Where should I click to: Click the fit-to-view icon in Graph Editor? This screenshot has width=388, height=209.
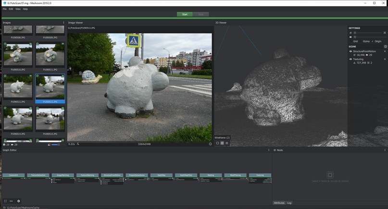pyautogui.click(x=5, y=201)
